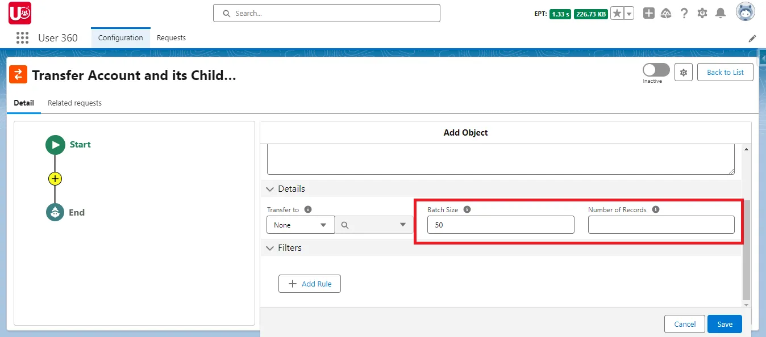Click the App Launcher grid icon
This screenshot has height=337, width=766.
click(22, 37)
